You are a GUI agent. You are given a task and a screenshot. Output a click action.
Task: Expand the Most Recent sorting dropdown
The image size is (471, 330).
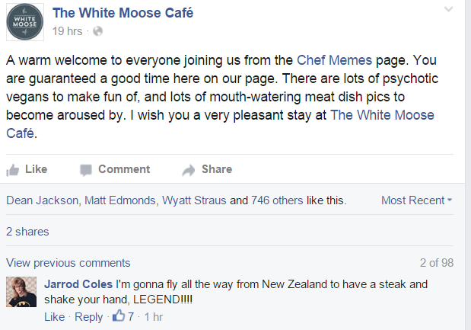(x=416, y=200)
